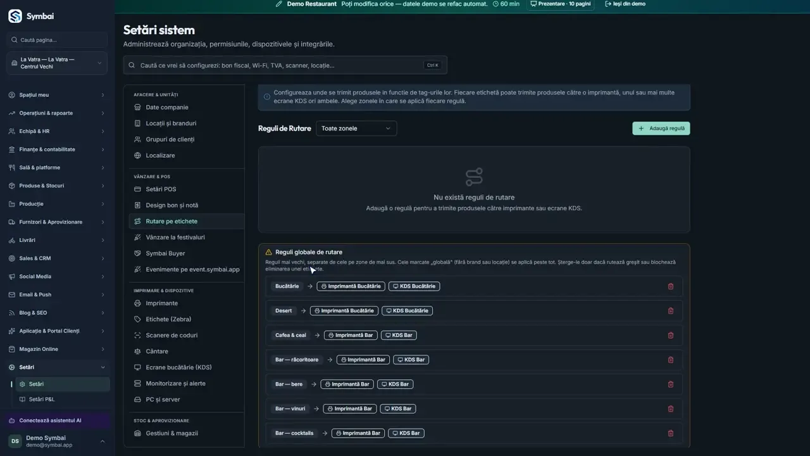810x456 pixels.
Task: Click the Adaugă regulă button
Action: pyautogui.click(x=661, y=129)
